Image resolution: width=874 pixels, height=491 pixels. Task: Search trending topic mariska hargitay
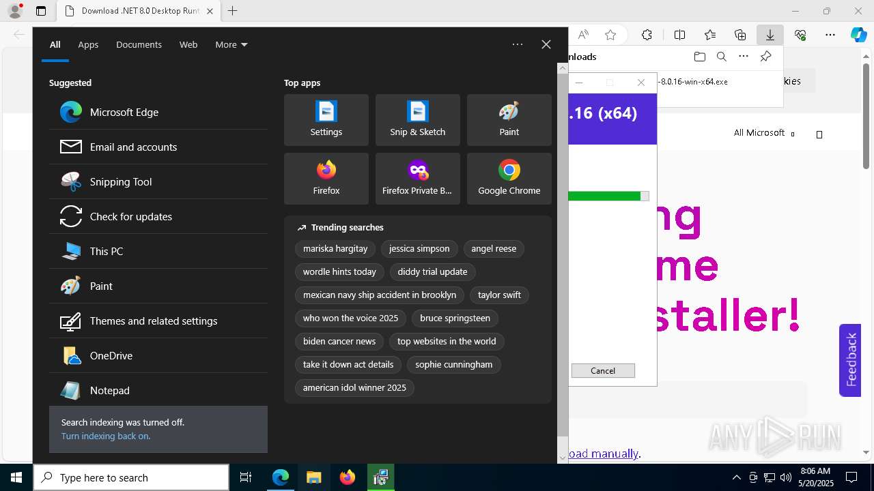click(335, 249)
